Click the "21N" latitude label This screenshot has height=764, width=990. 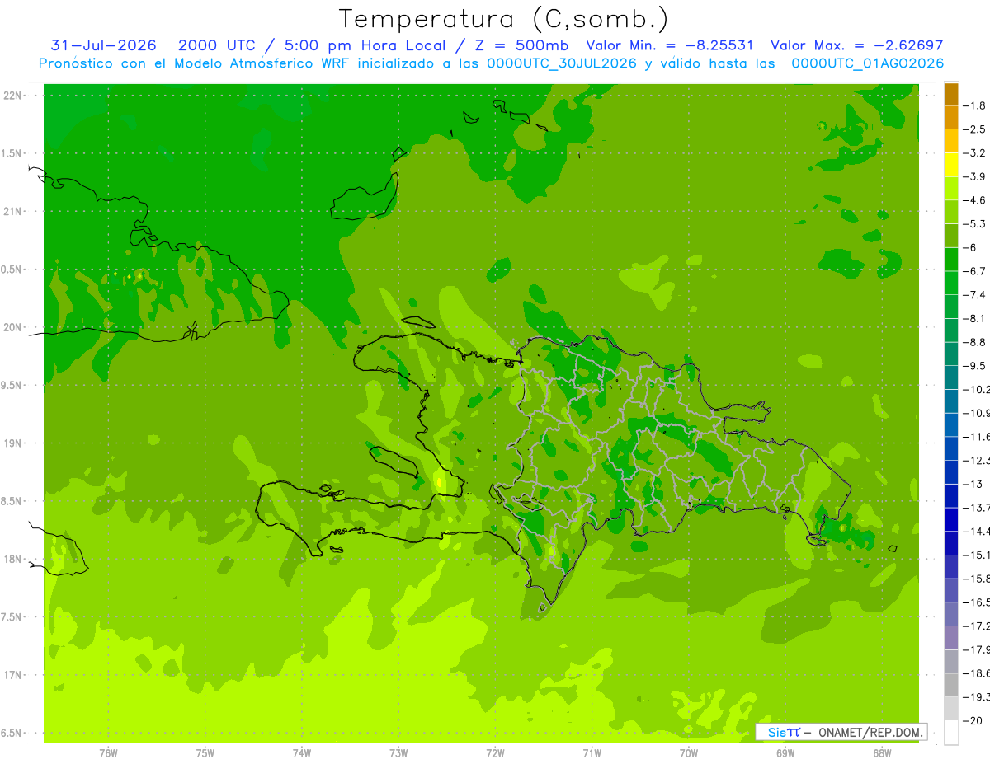12,211
